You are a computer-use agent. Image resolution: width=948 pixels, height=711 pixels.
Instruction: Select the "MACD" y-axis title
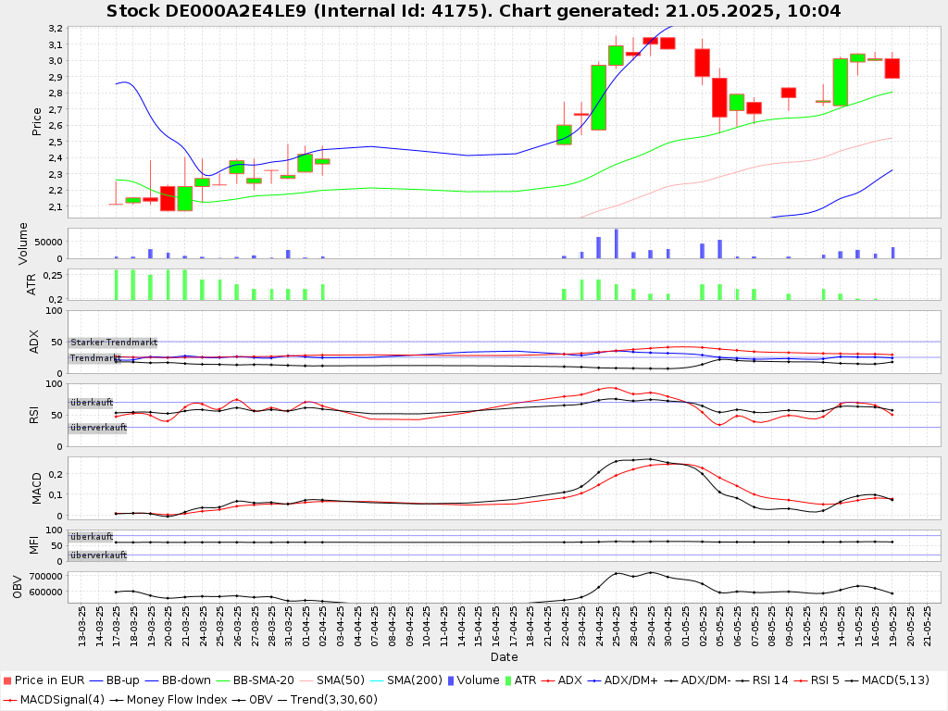click(x=36, y=489)
